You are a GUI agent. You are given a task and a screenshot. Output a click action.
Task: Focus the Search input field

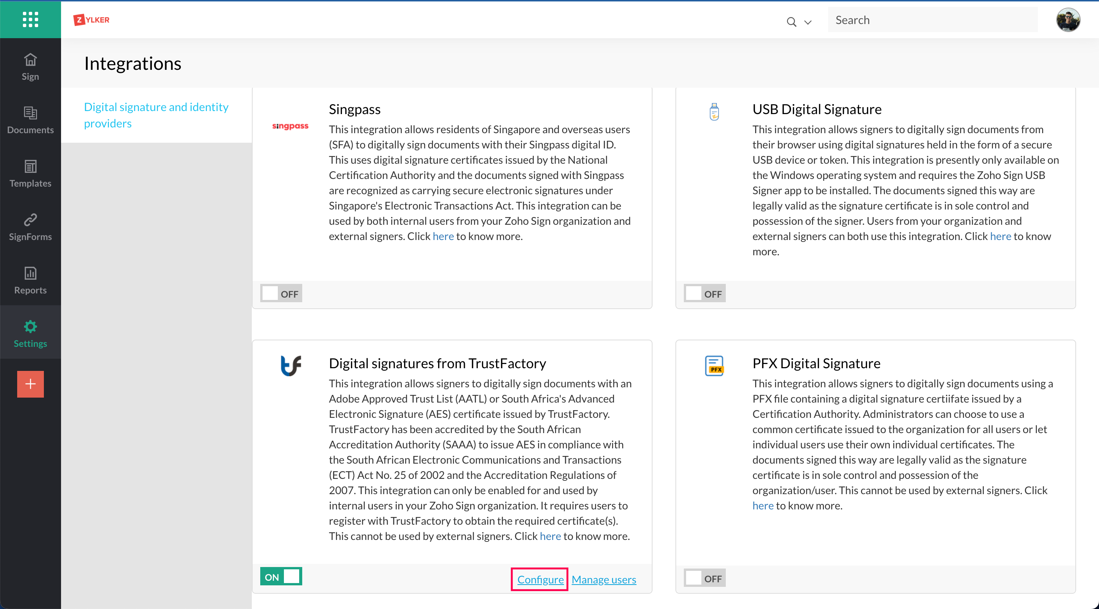click(932, 20)
